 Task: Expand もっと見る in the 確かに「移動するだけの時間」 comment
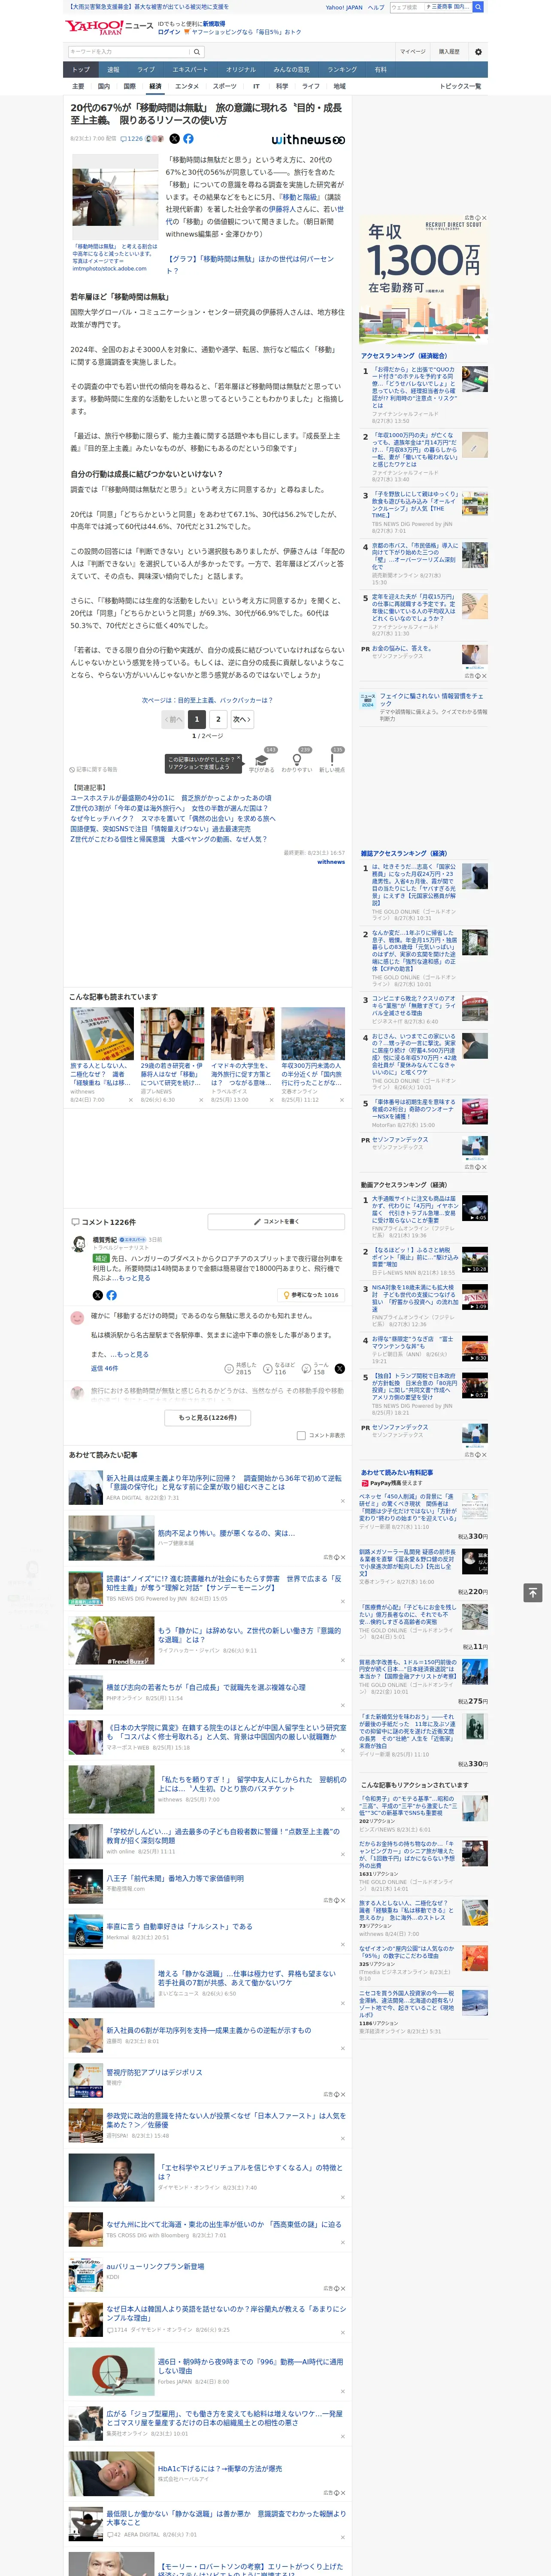(x=133, y=1354)
